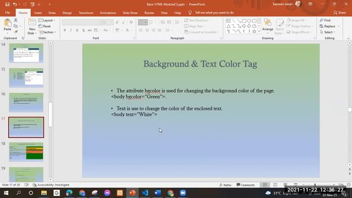Click Clear All Formatting icon

click(131, 22)
